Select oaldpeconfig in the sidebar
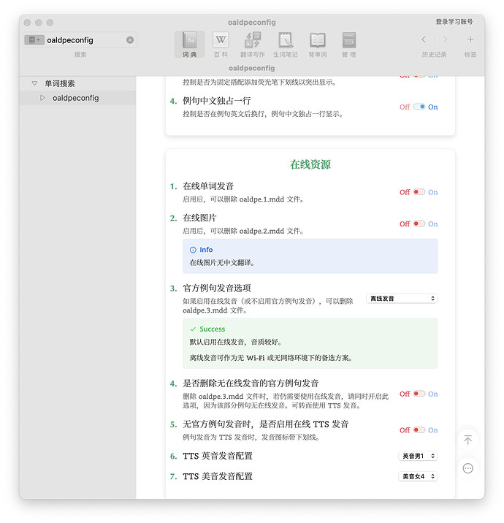Screen dimensions: 504x523 (77, 98)
